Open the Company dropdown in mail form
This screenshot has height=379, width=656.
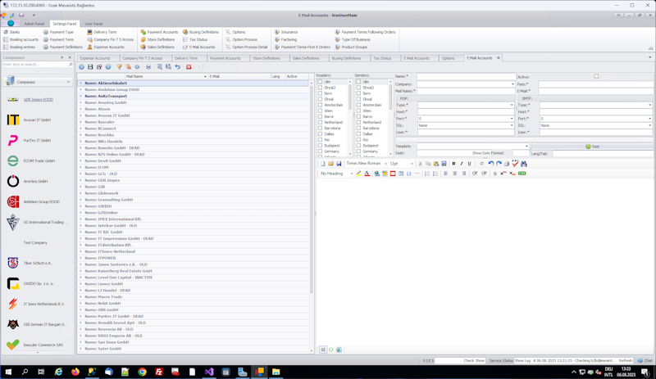(x=512, y=84)
